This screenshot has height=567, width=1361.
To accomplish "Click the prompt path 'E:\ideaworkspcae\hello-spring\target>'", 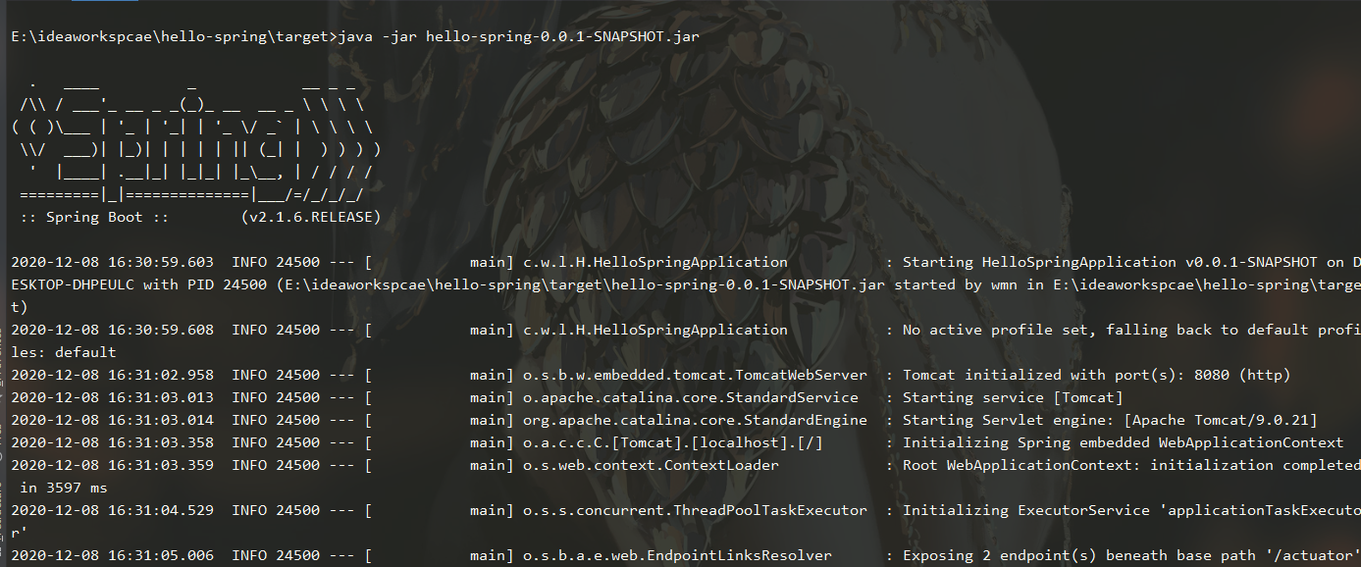I will point(174,36).
